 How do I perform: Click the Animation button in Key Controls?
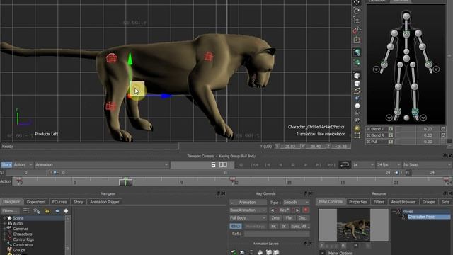(x=248, y=203)
